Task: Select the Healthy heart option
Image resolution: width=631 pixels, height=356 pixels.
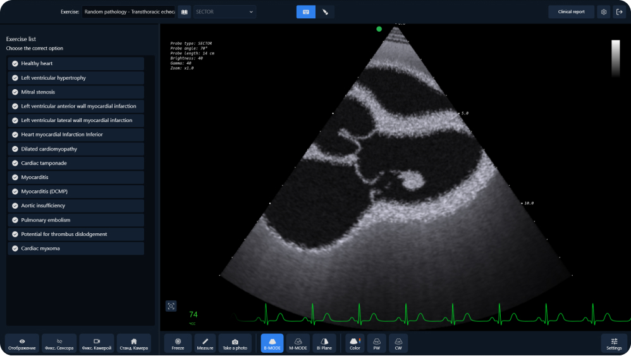Action: [x=76, y=64]
